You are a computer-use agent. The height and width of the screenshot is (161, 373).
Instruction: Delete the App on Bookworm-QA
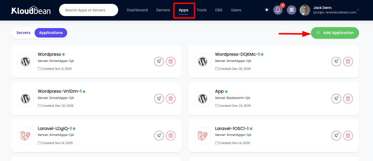[348, 99]
